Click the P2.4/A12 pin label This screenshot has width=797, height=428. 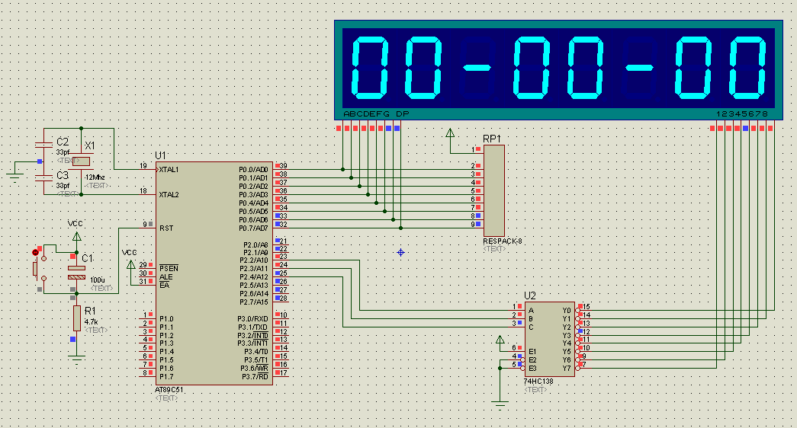click(254, 276)
